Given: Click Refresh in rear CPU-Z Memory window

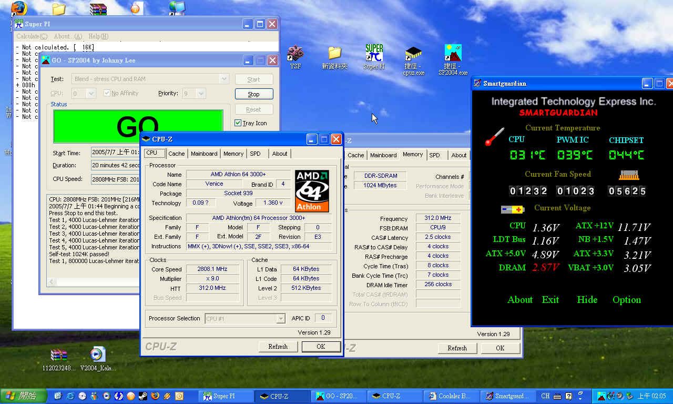Looking at the screenshot, I should 457,348.
